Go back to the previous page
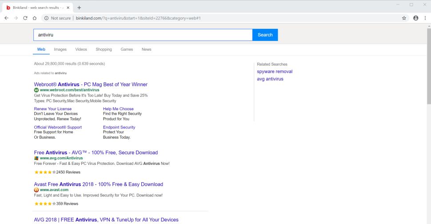The width and height of the screenshot is (431, 224). [7, 18]
